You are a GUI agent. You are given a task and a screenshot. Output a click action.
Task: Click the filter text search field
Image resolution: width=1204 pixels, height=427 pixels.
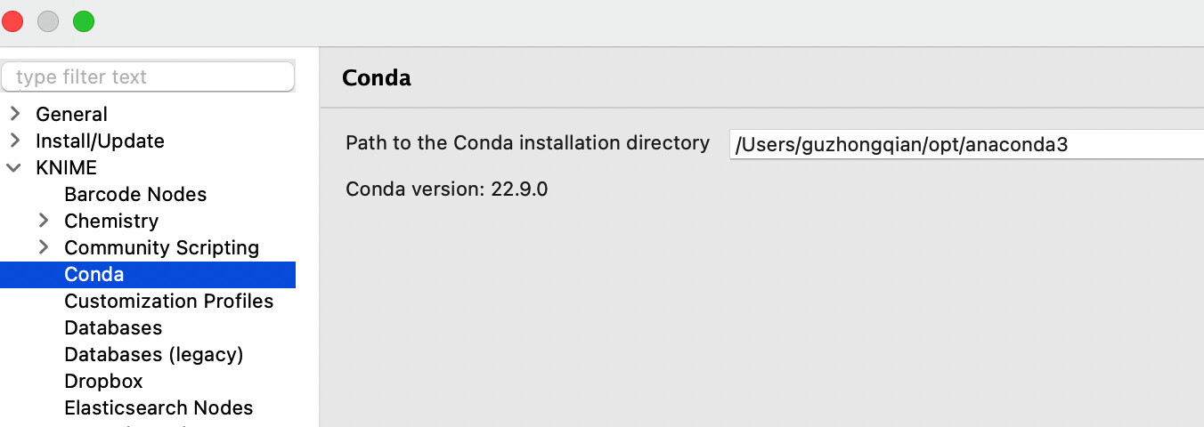tap(148, 77)
